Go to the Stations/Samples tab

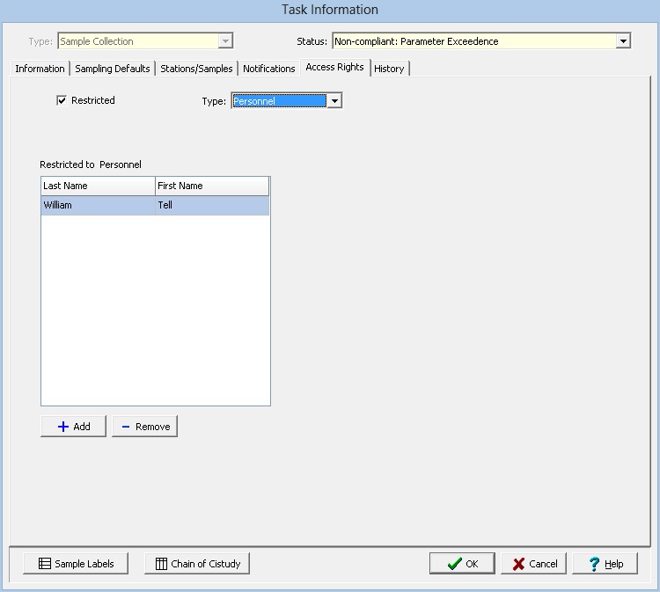[x=196, y=69]
